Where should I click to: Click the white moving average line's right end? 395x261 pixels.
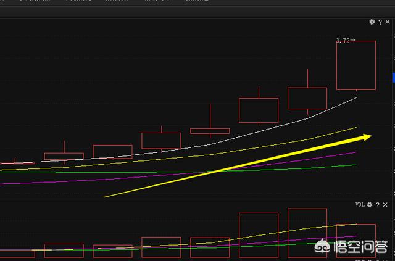pos(355,98)
